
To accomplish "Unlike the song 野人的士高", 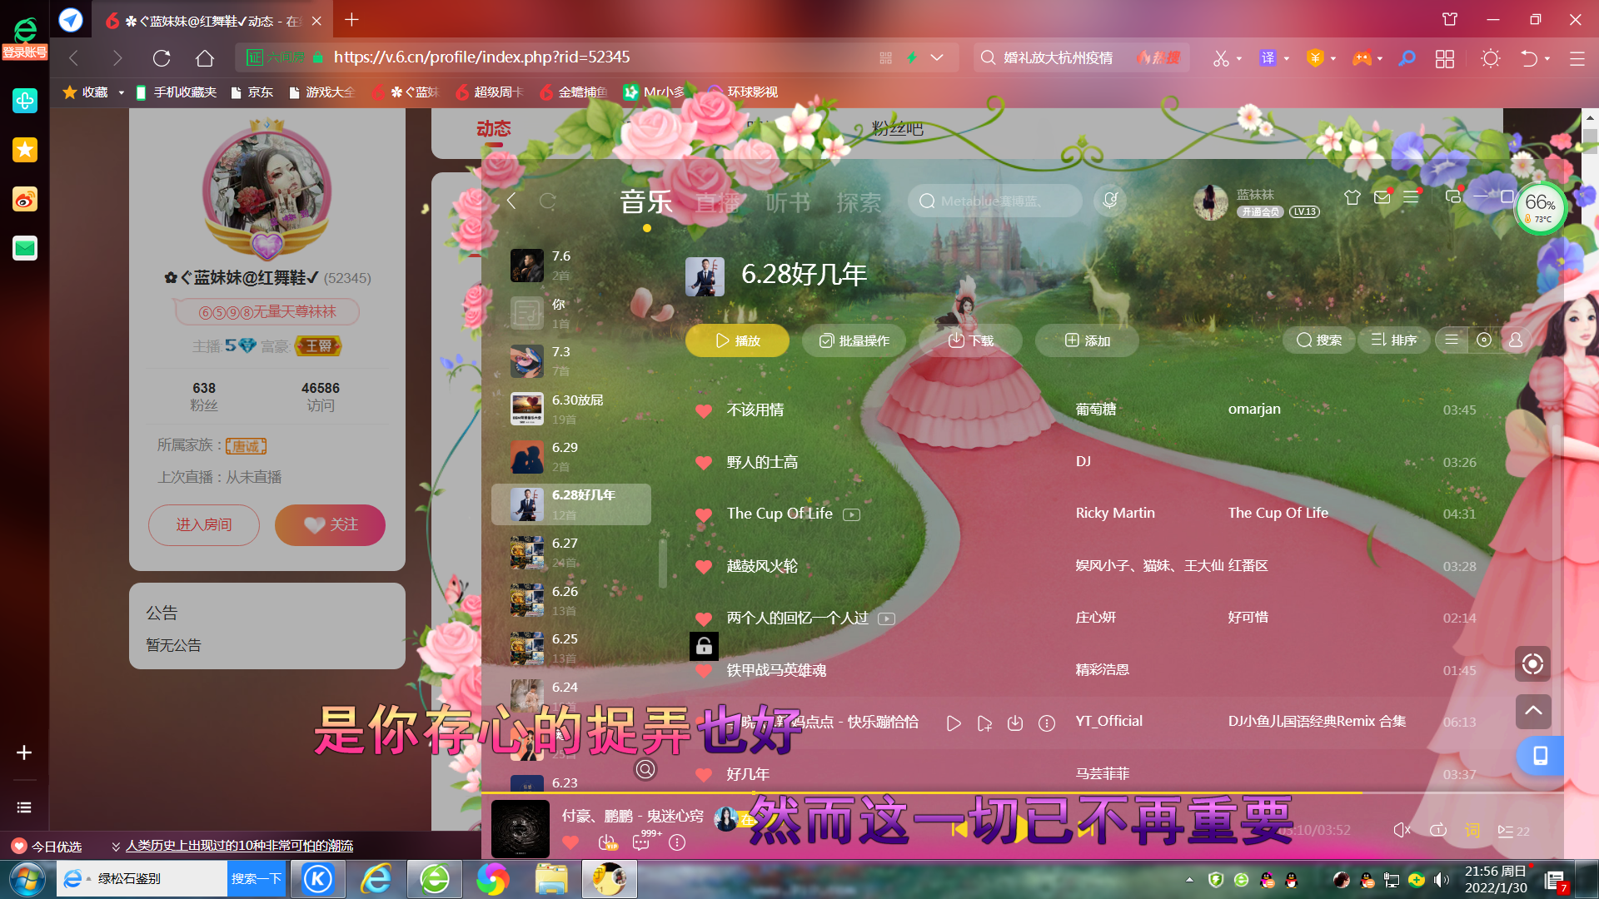I will point(704,463).
